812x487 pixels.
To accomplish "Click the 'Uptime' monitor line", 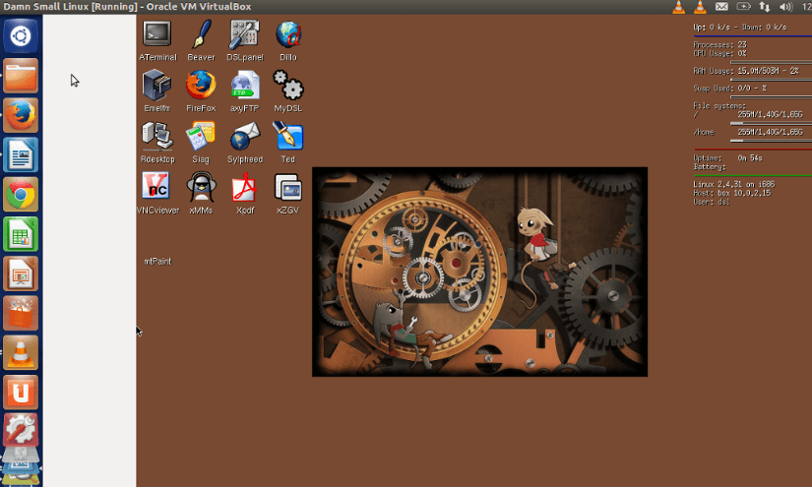I will point(727,158).
